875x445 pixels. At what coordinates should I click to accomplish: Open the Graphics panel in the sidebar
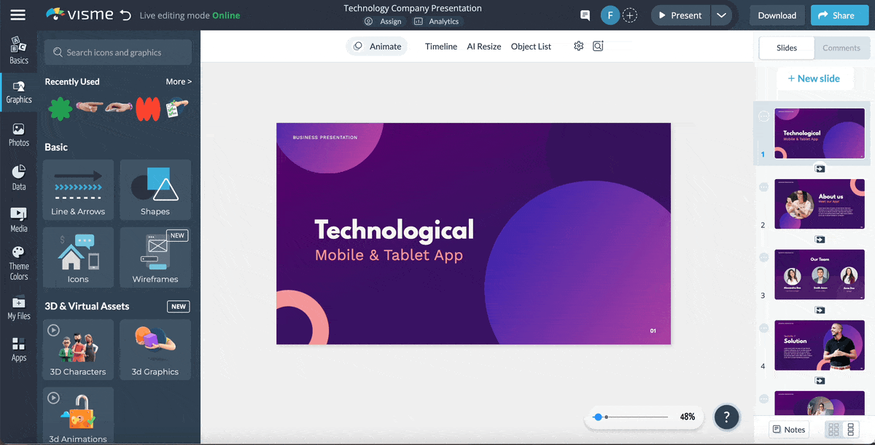coord(18,92)
